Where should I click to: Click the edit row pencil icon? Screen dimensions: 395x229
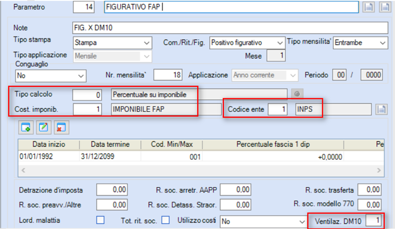click(x=44, y=127)
